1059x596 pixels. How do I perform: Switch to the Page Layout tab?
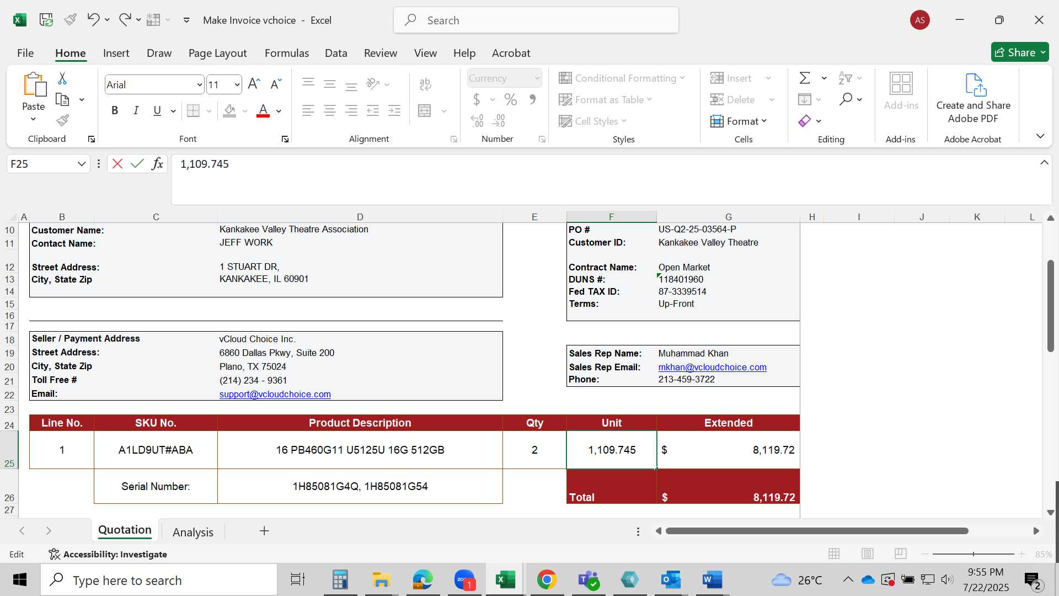coord(217,53)
